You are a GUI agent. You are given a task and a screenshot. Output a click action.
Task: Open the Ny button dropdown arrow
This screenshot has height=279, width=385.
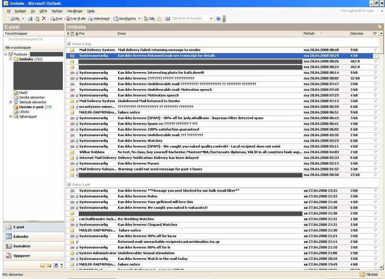[x=23, y=19]
